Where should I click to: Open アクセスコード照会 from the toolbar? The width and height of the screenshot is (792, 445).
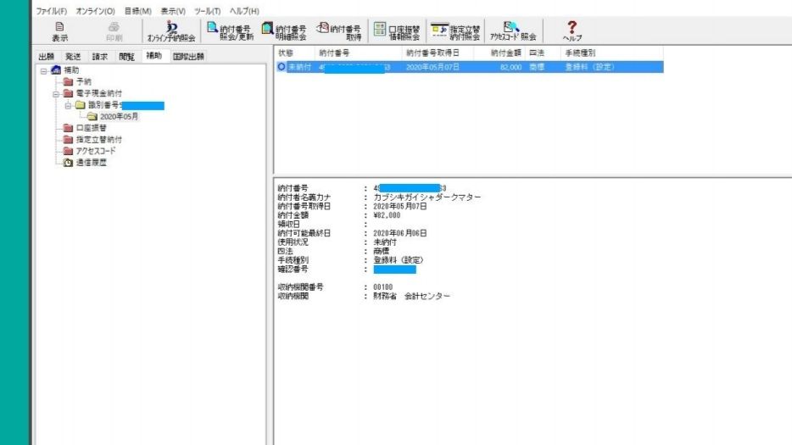coord(513,31)
